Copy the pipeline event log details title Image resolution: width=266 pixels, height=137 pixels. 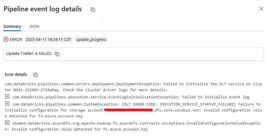[x=93, y=10]
